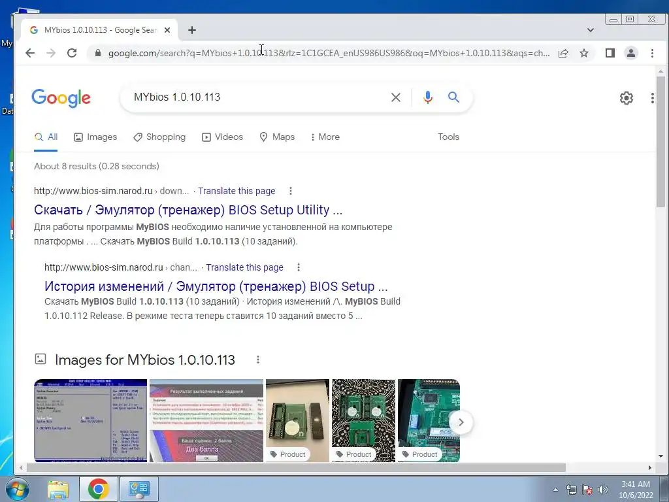Start voice search with the microphone icon

tap(427, 97)
